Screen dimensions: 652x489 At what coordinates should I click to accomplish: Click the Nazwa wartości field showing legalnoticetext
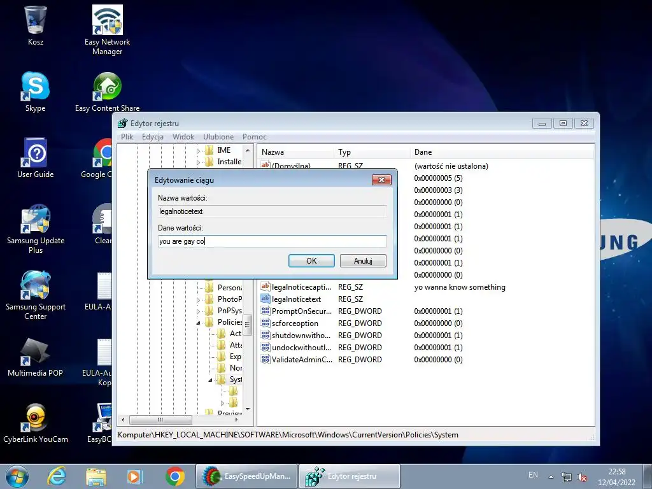[273, 211]
